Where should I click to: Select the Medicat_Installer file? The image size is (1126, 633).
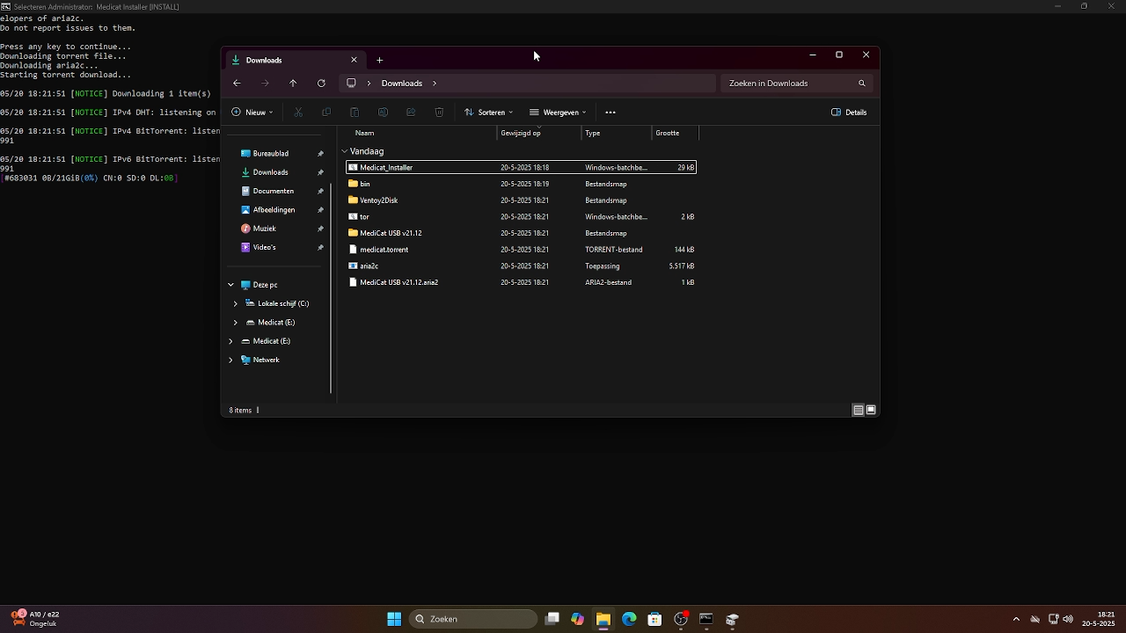click(521, 167)
